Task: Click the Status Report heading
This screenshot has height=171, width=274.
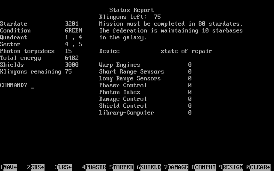Action: click(x=131, y=10)
